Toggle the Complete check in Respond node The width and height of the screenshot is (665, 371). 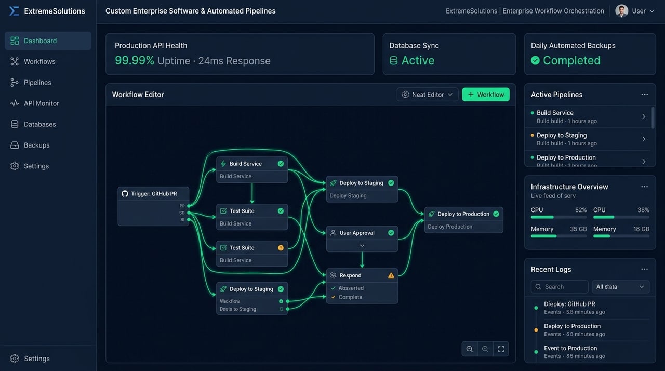[333, 297]
